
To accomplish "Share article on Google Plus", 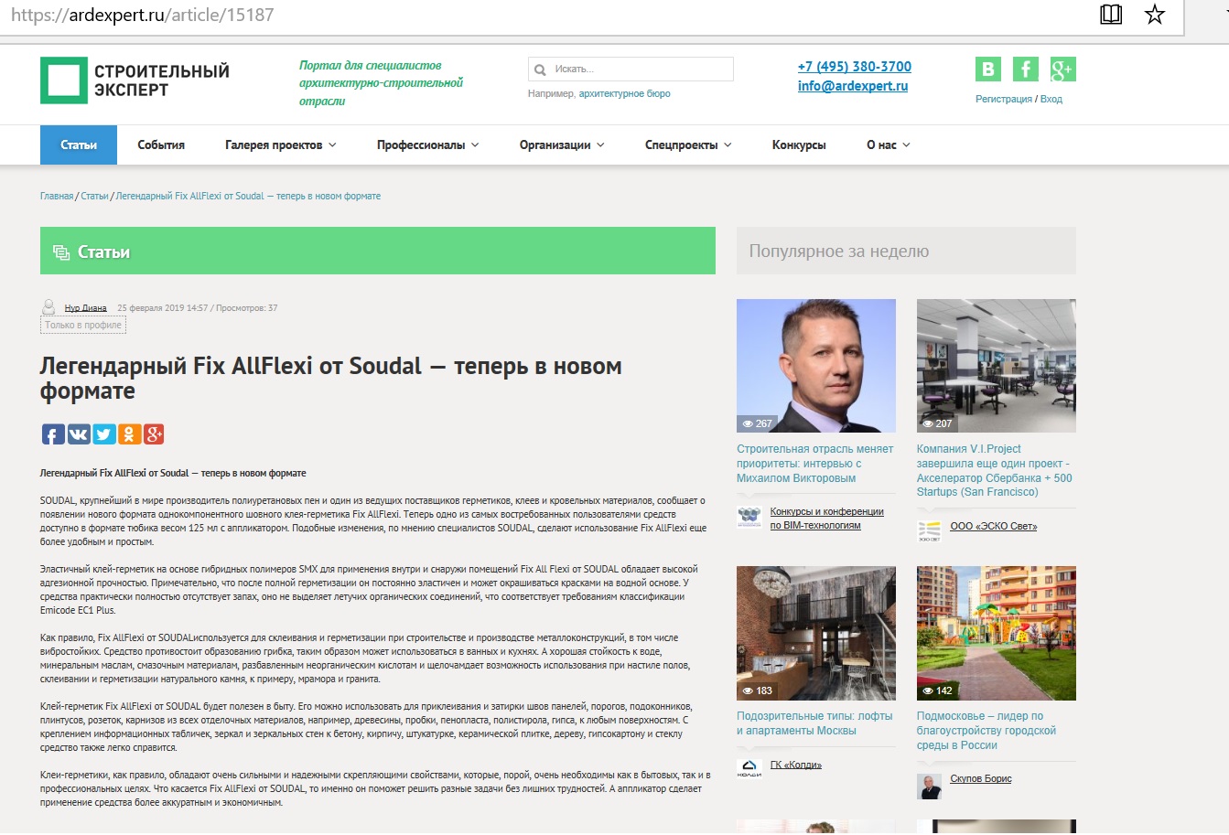I will [x=154, y=434].
